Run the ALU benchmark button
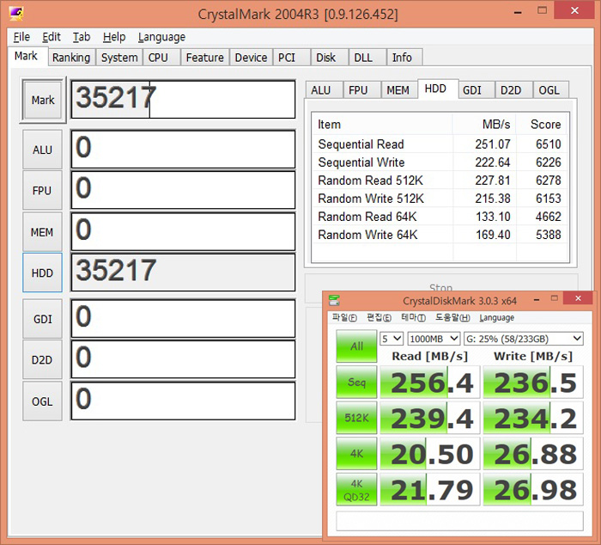The image size is (601, 545). point(43,150)
